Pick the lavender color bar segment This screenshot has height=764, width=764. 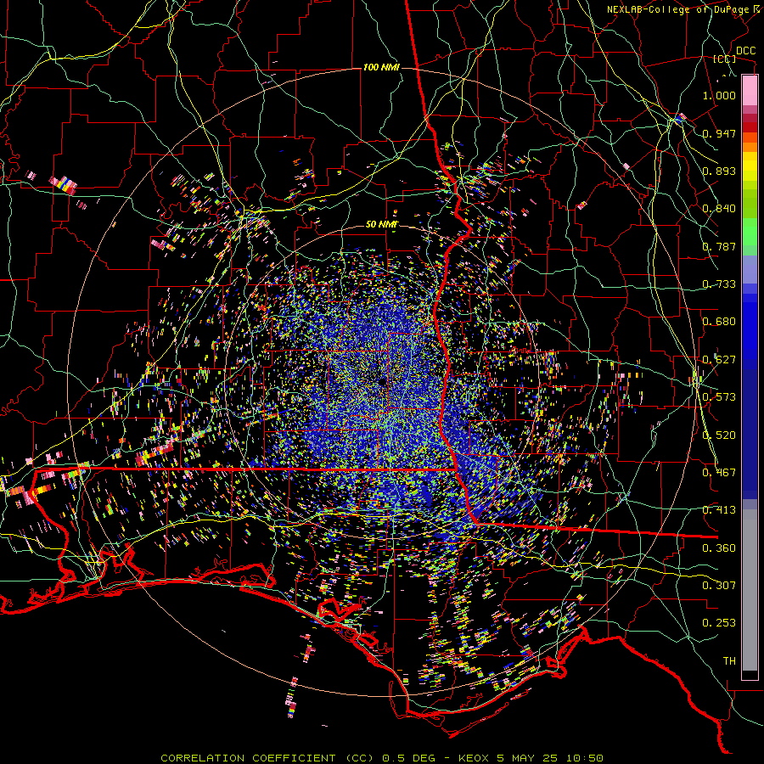pyautogui.click(x=750, y=269)
